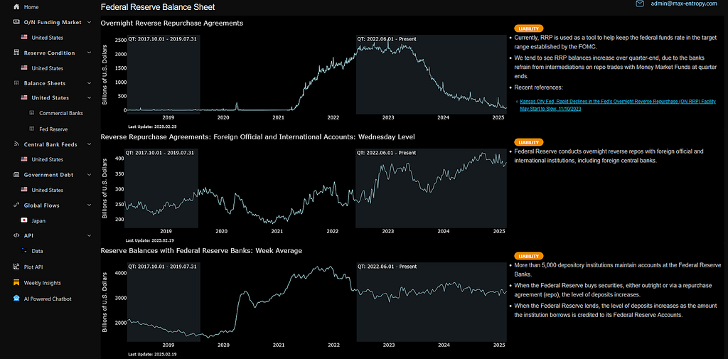Click the mail envelope icon in header
This screenshot has height=359, width=728.
pos(640,4)
